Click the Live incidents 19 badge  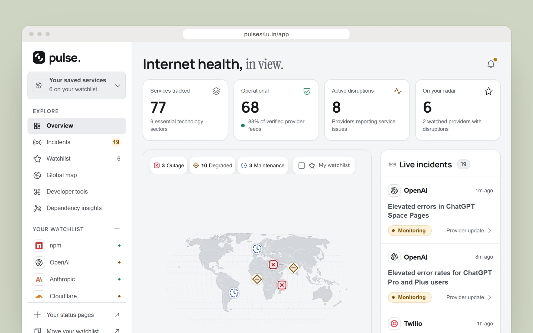(463, 164)
